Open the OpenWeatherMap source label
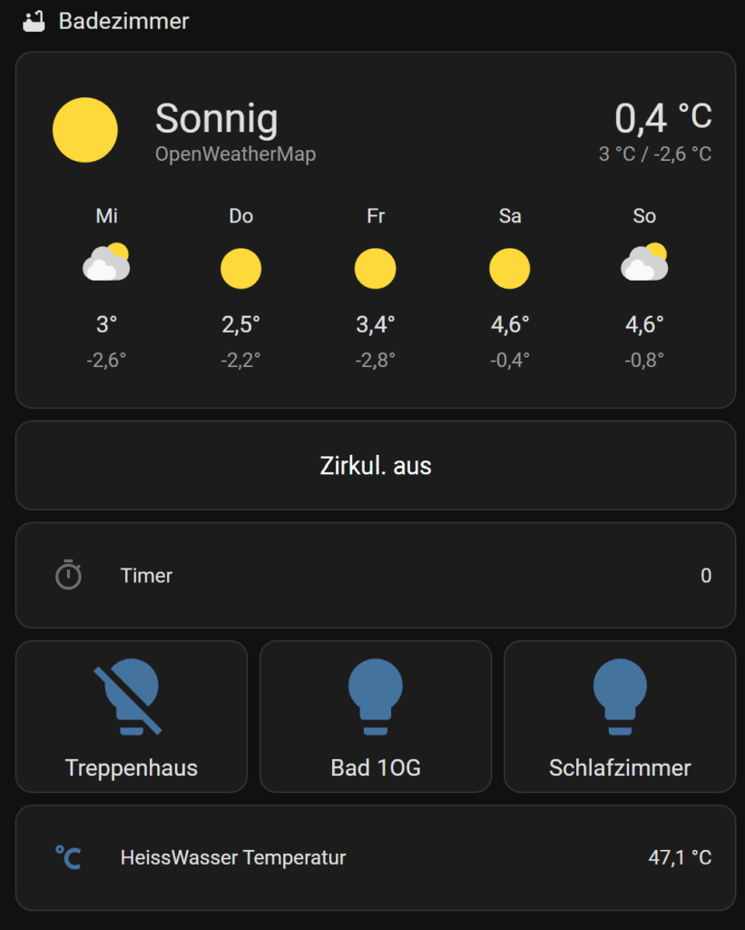 (x=235, y=154)
